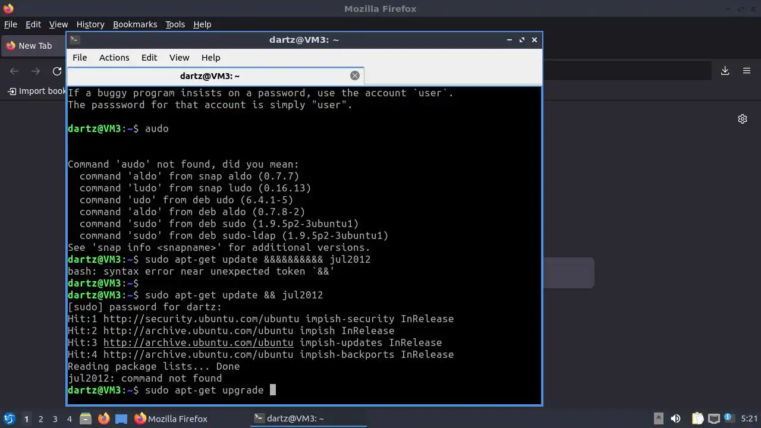This screenshot has width=761, height=428.
Task: Open Firefox's View menu
Action: pyautogui.click(x=58, y=24)
